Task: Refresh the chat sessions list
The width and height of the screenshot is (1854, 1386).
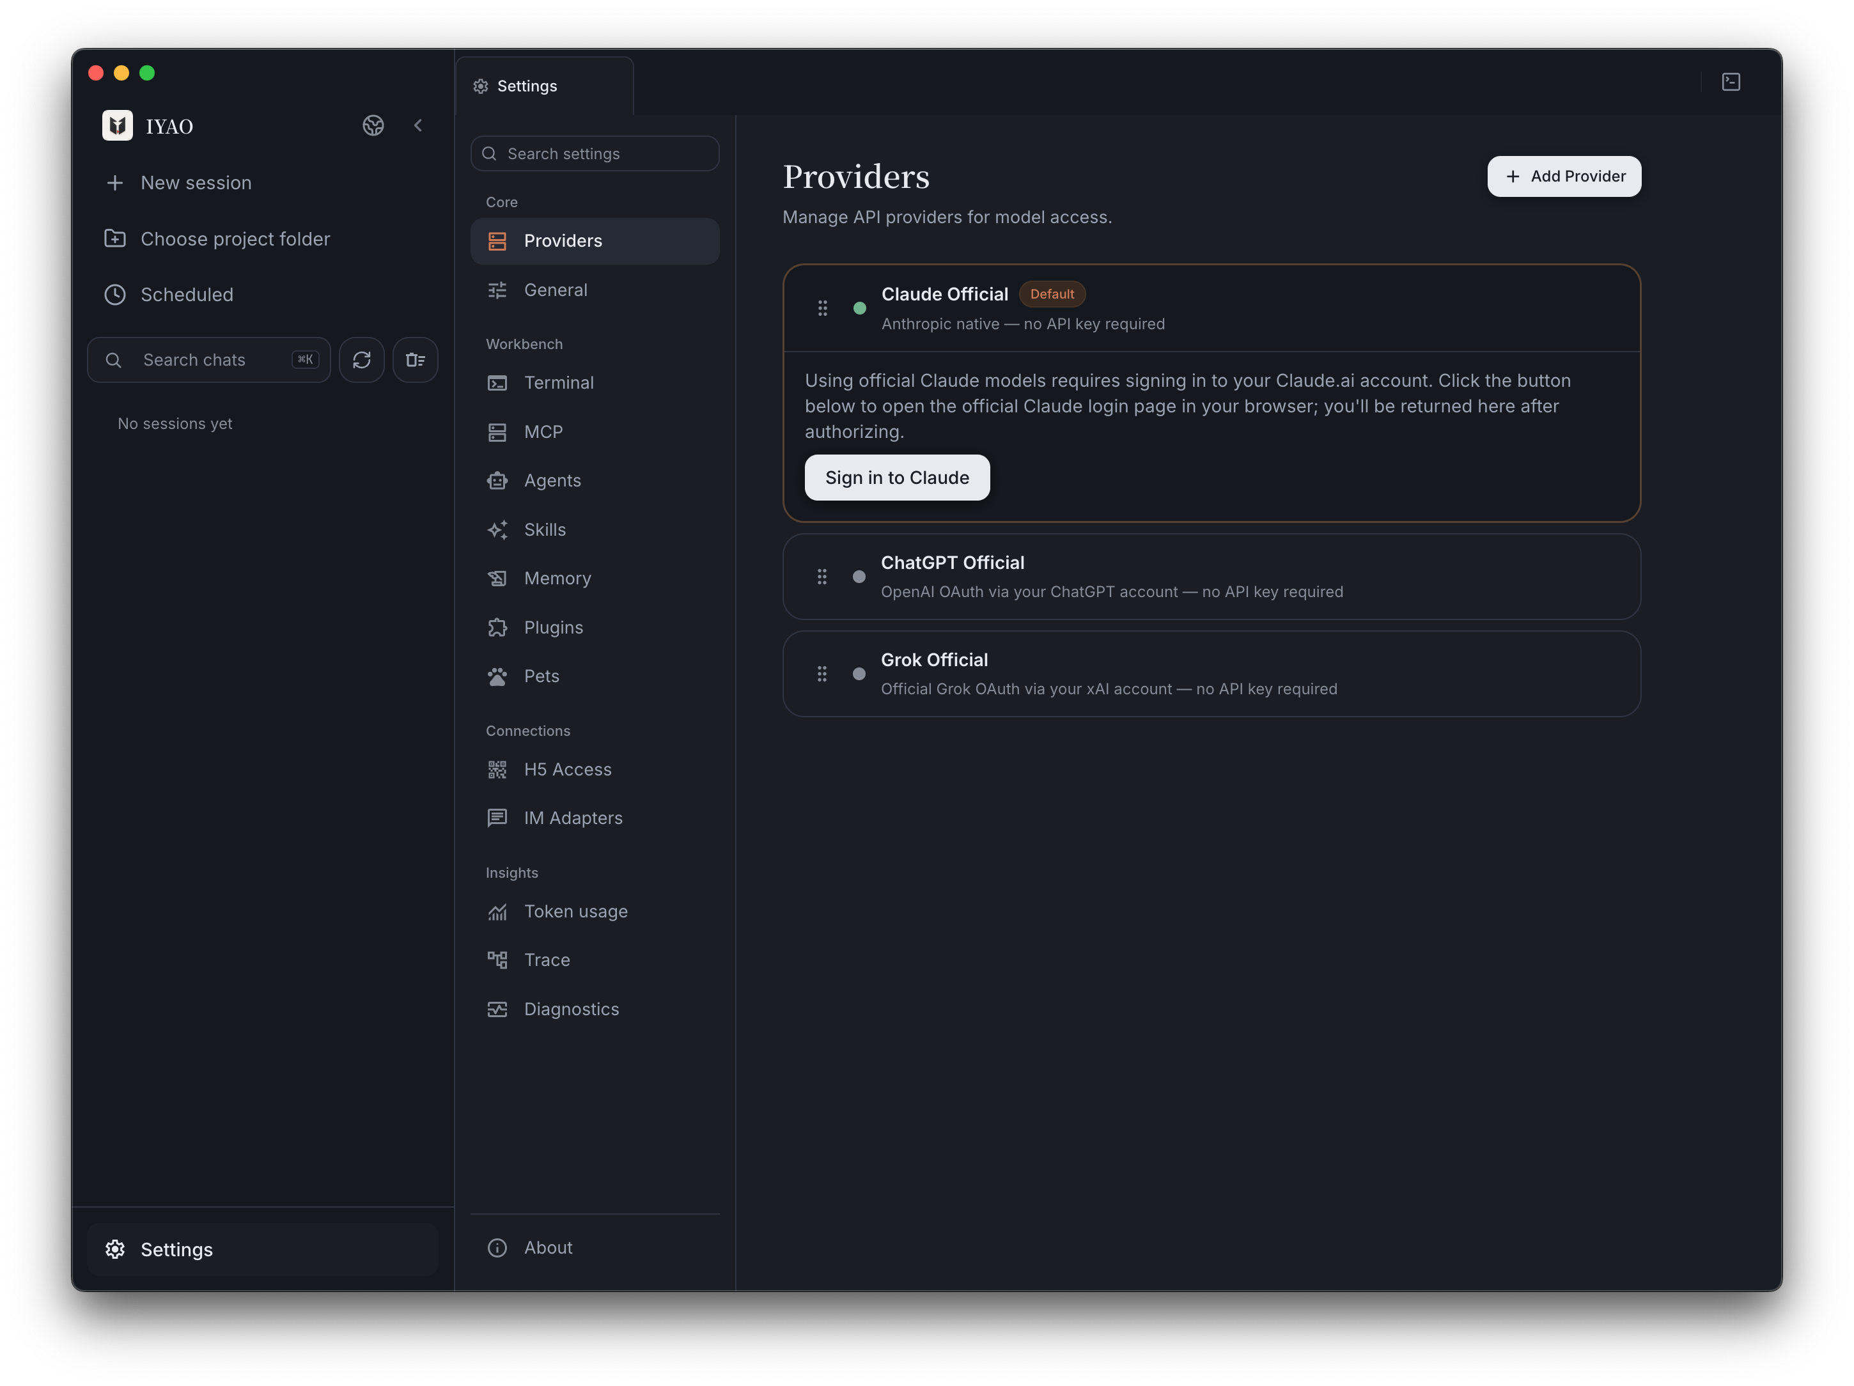Action: [x=362, y=361]
